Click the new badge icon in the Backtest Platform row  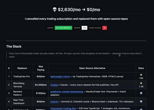141,93
